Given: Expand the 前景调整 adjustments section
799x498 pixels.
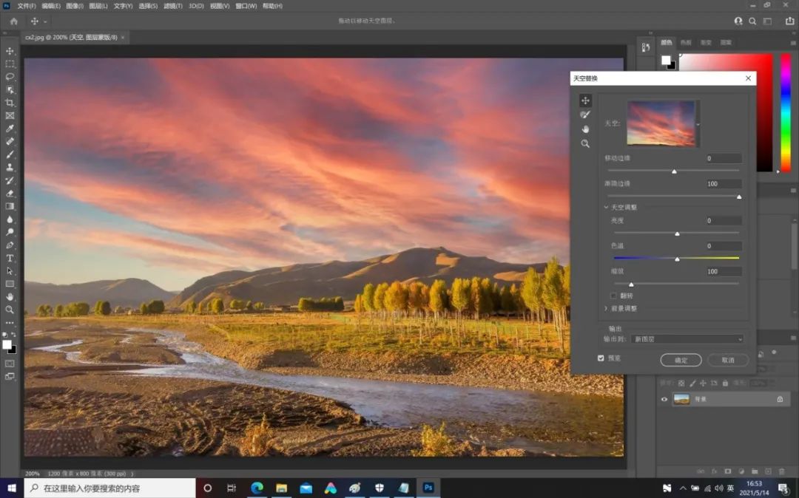Looking at the screenshot, I should click(606, 309).
